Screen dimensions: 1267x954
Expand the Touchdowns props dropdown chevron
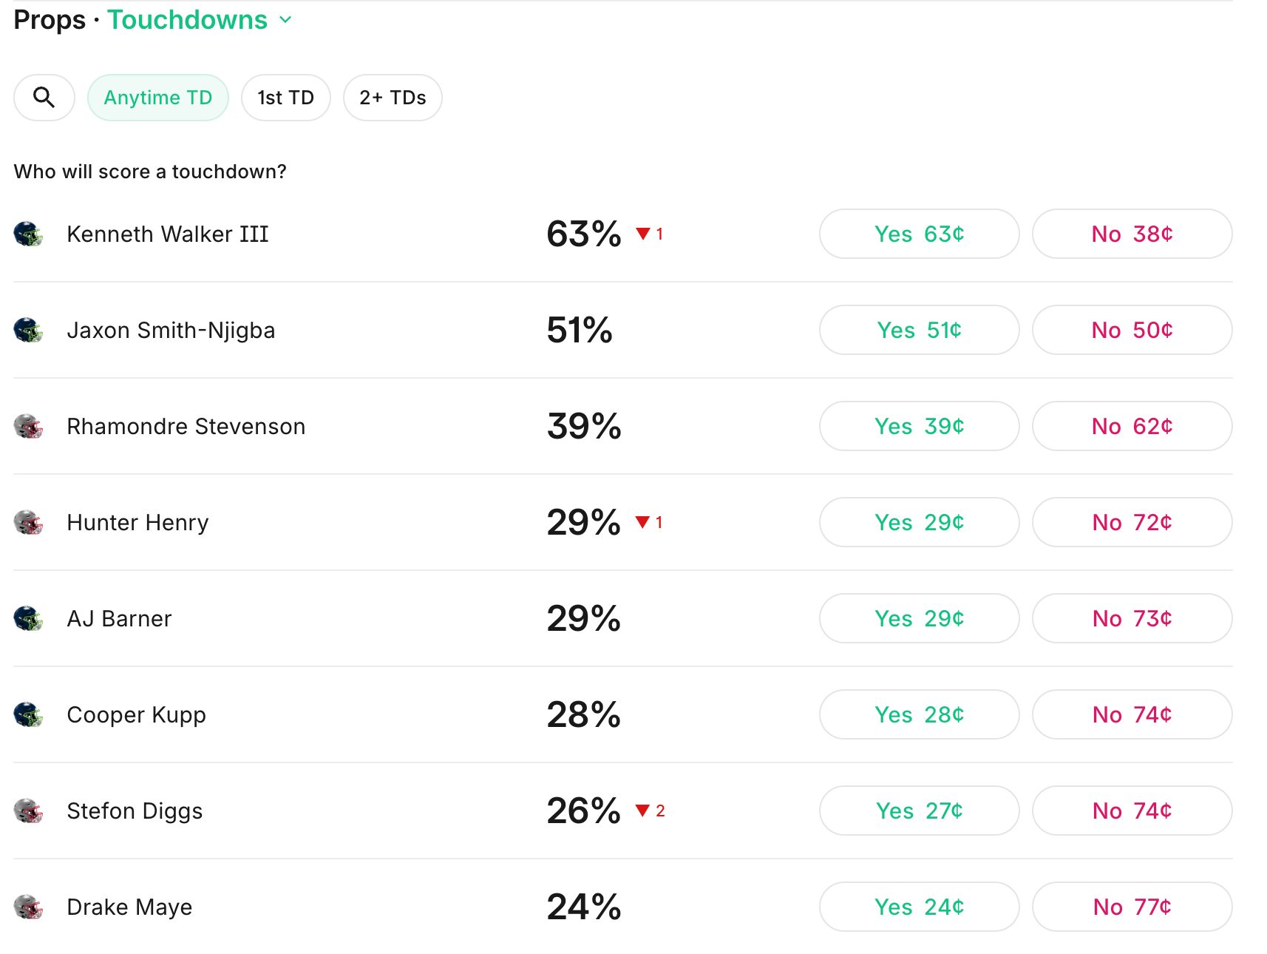pyautogui.click(x=285, y=20)
